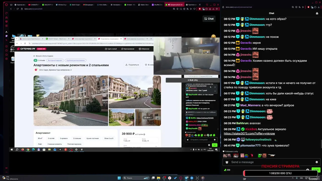Click the 1 083/50 000 goal progress bar
322x181 pixels.
[x=280, y=173]
